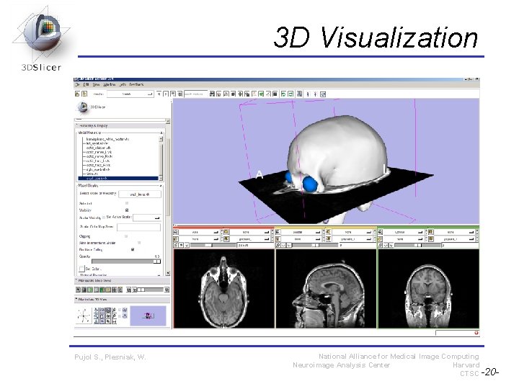Screen dimensions: 519x389
Task: Click the coronal MRI slice view
Action: coord(429,288)
